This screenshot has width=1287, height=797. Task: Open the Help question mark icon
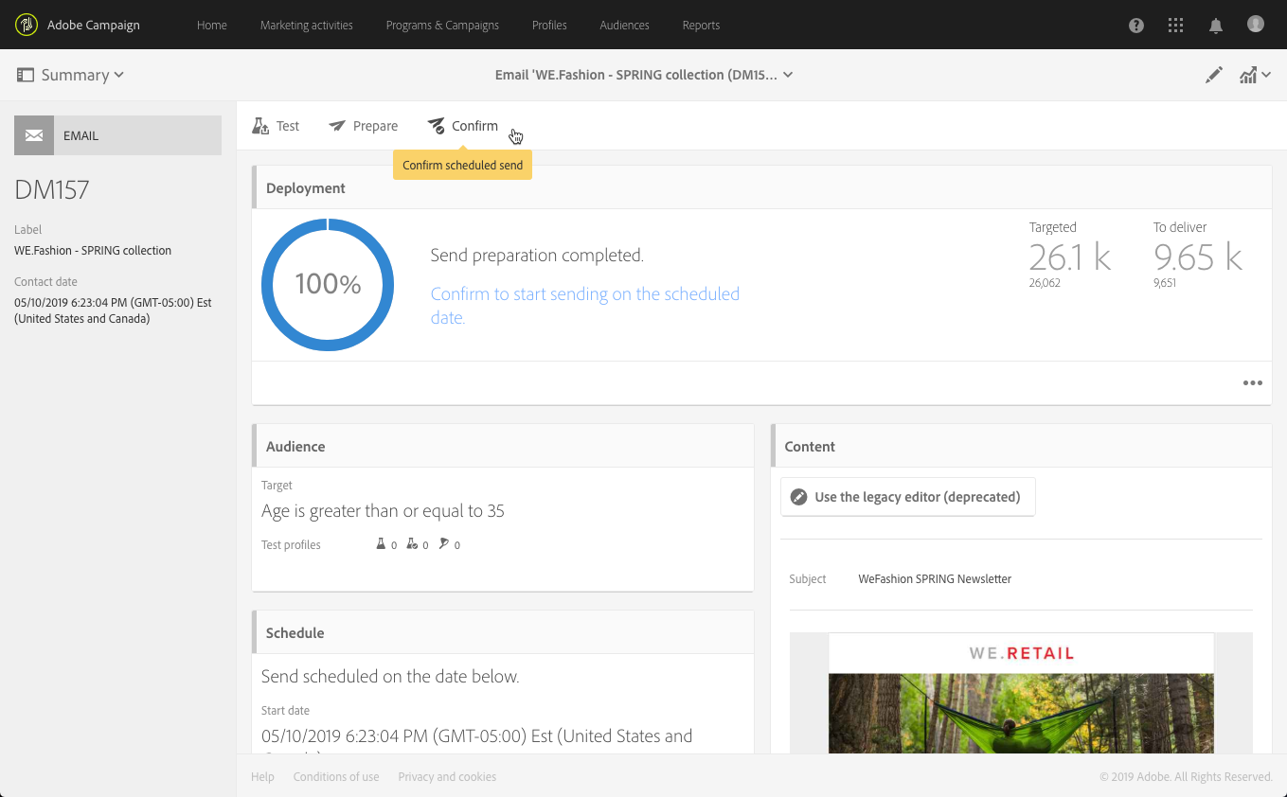[1136, 26]
